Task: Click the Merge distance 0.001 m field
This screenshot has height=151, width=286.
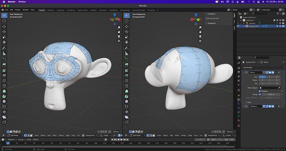Action: [x=271, y=94]
